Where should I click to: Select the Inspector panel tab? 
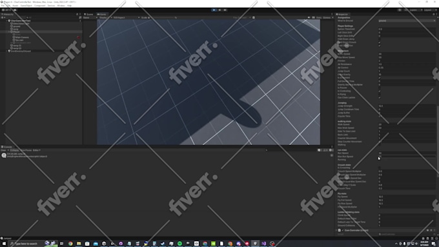342,14
